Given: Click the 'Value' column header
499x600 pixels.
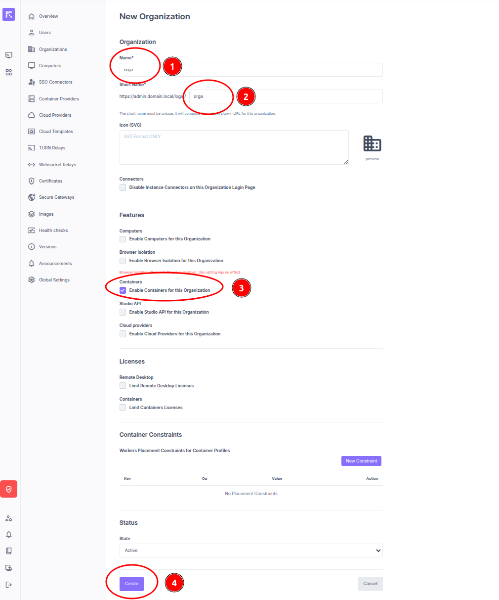Looking at the screenshot, I should pyautogui.click(x=277, y=479).
